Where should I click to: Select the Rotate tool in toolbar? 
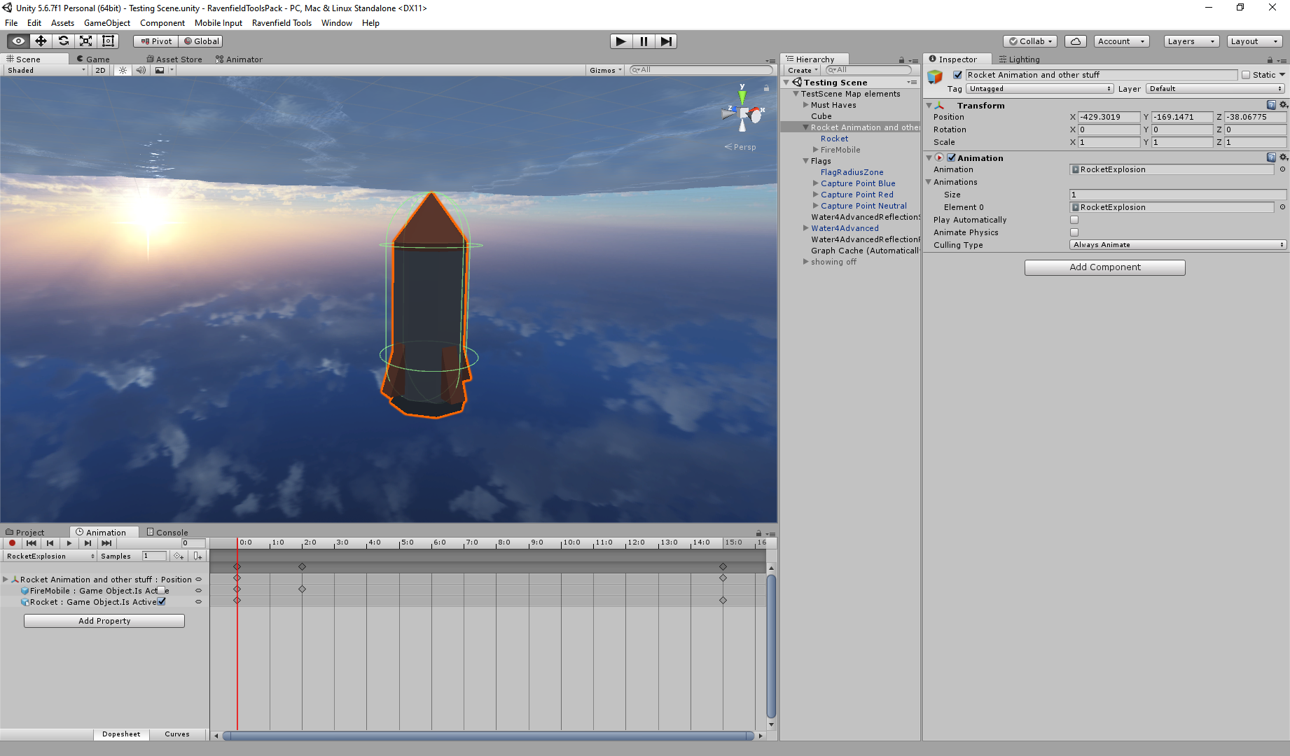63,41
